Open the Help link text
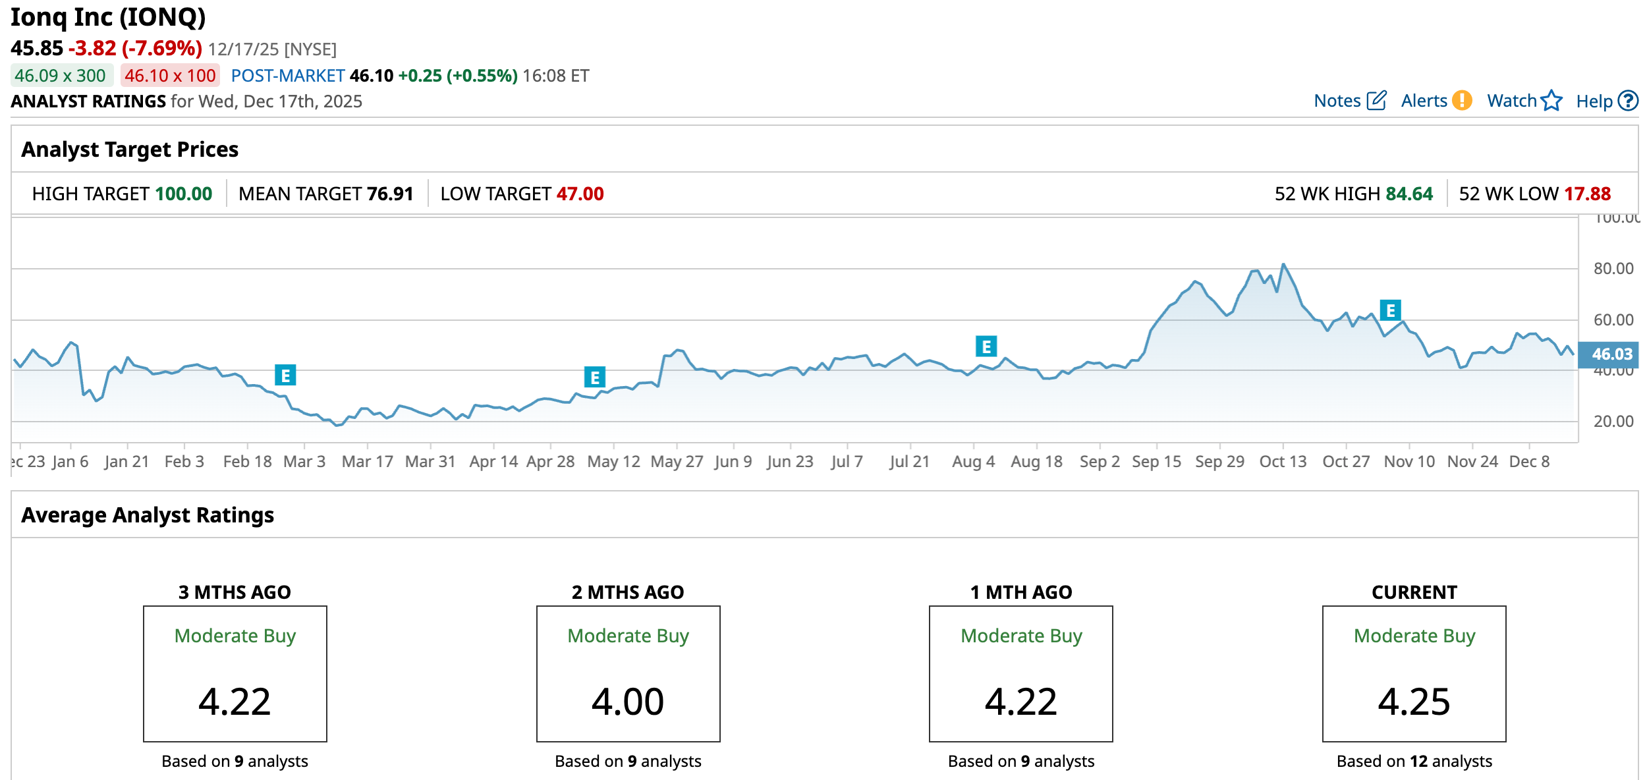 tap(1594, 101)
